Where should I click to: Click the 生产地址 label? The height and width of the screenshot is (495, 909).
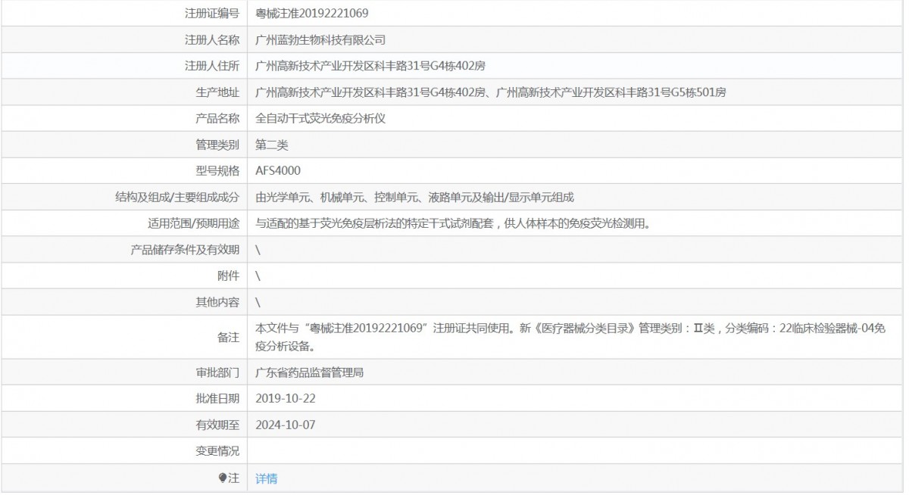pos(217,92)
